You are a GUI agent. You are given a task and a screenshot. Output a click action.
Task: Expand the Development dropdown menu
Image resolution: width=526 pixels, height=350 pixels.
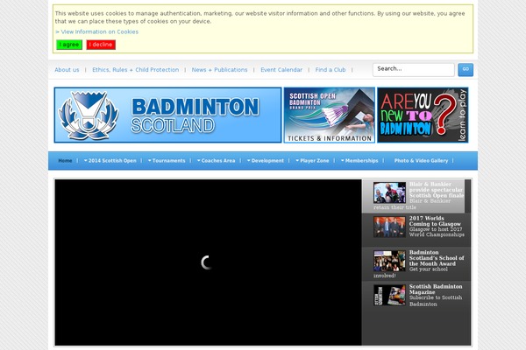coord(266,161)
